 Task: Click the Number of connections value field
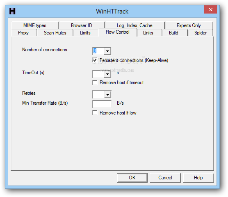pyautogui.click(x=98, y=51)
